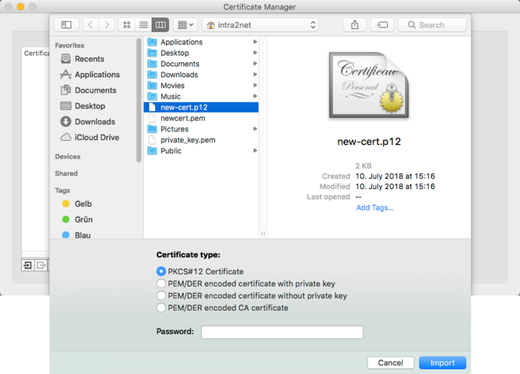This screenshot has width=520, height=374.
Task: Expand the Music folder arrow
Action: (x=255, y=96)
